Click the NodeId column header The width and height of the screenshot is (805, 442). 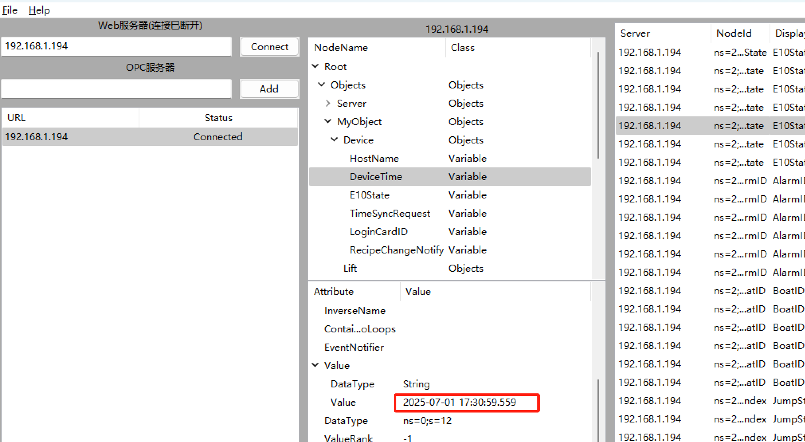[734, 33]
